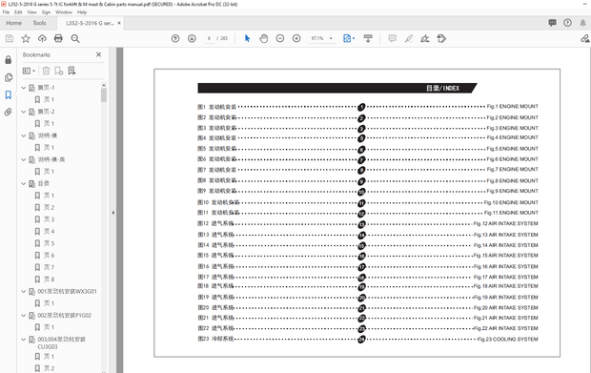Collapse the 001发动机安装WX3G01 bookmark
Screen dimensions: 591x373
(24, 292)
